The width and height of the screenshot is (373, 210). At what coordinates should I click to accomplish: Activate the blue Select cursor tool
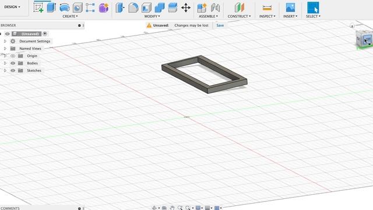pyautogui.click(x=313, y=8)
